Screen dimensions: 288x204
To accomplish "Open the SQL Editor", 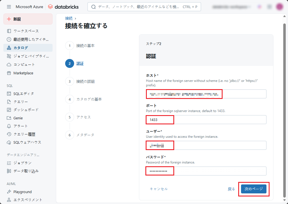I will 23,94.
